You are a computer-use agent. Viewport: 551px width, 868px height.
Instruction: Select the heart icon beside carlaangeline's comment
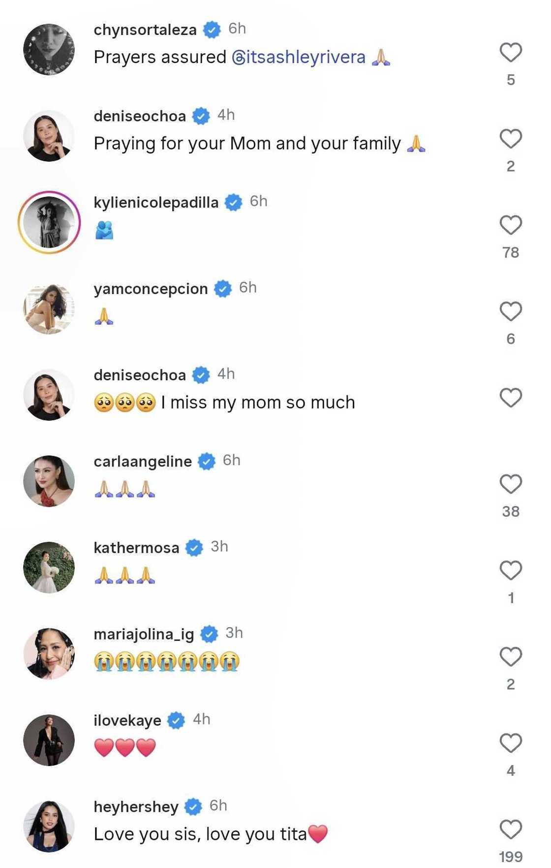coord(512,484)
